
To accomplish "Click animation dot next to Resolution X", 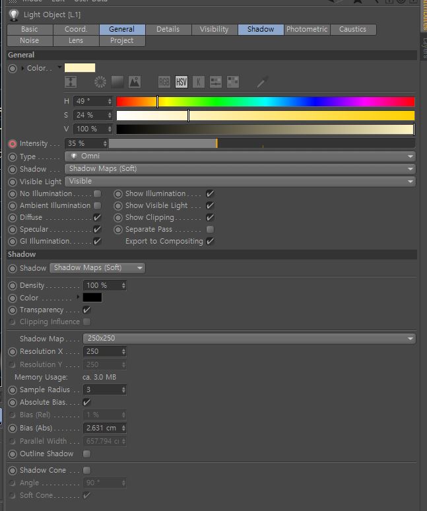I will click(x=13, y=352).
